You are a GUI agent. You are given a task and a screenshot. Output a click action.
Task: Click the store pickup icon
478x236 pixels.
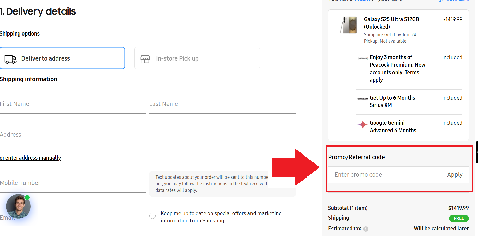145,59
